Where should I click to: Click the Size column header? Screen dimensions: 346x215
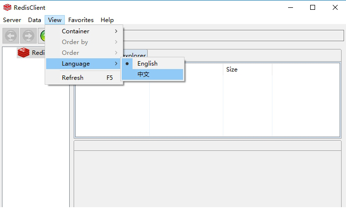click(247, 70)
